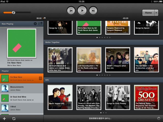Tap the Ur Soul And Mine row thumbnail
The image size is (163, 122).
[x=5, y=98]
